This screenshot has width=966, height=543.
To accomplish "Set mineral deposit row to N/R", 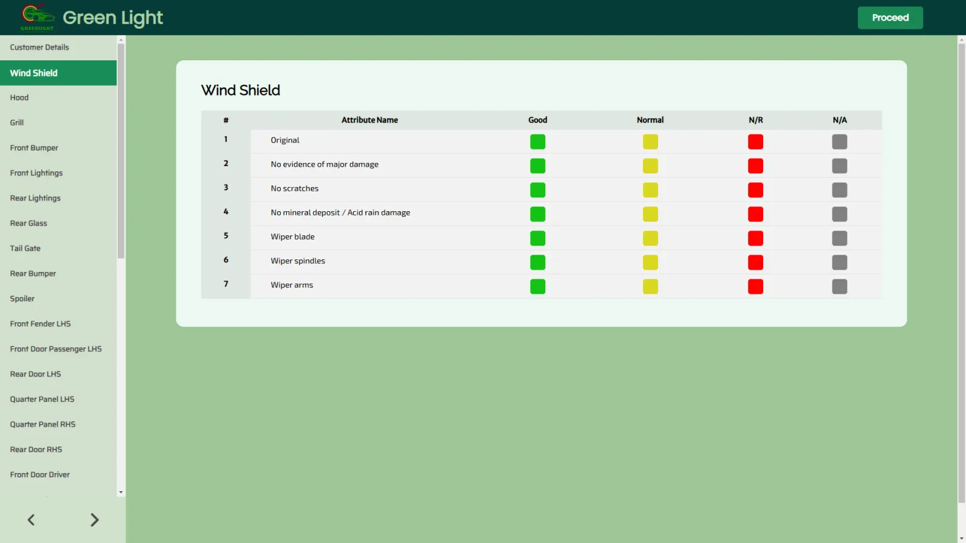I will pos(755,214).
